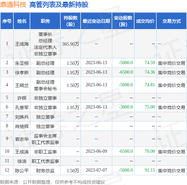Select the 职务 column header
The width and height of the screenshot is (187, 185).
[x=45, y=21]
